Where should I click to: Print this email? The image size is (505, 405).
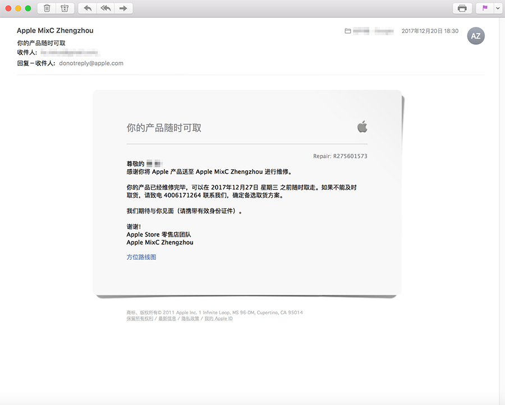(462, 8)
